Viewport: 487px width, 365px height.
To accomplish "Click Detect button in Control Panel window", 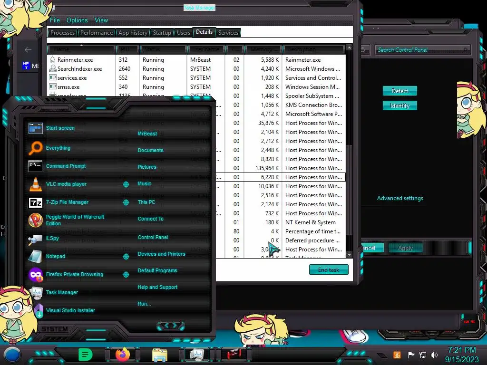I will pos(399,91).
